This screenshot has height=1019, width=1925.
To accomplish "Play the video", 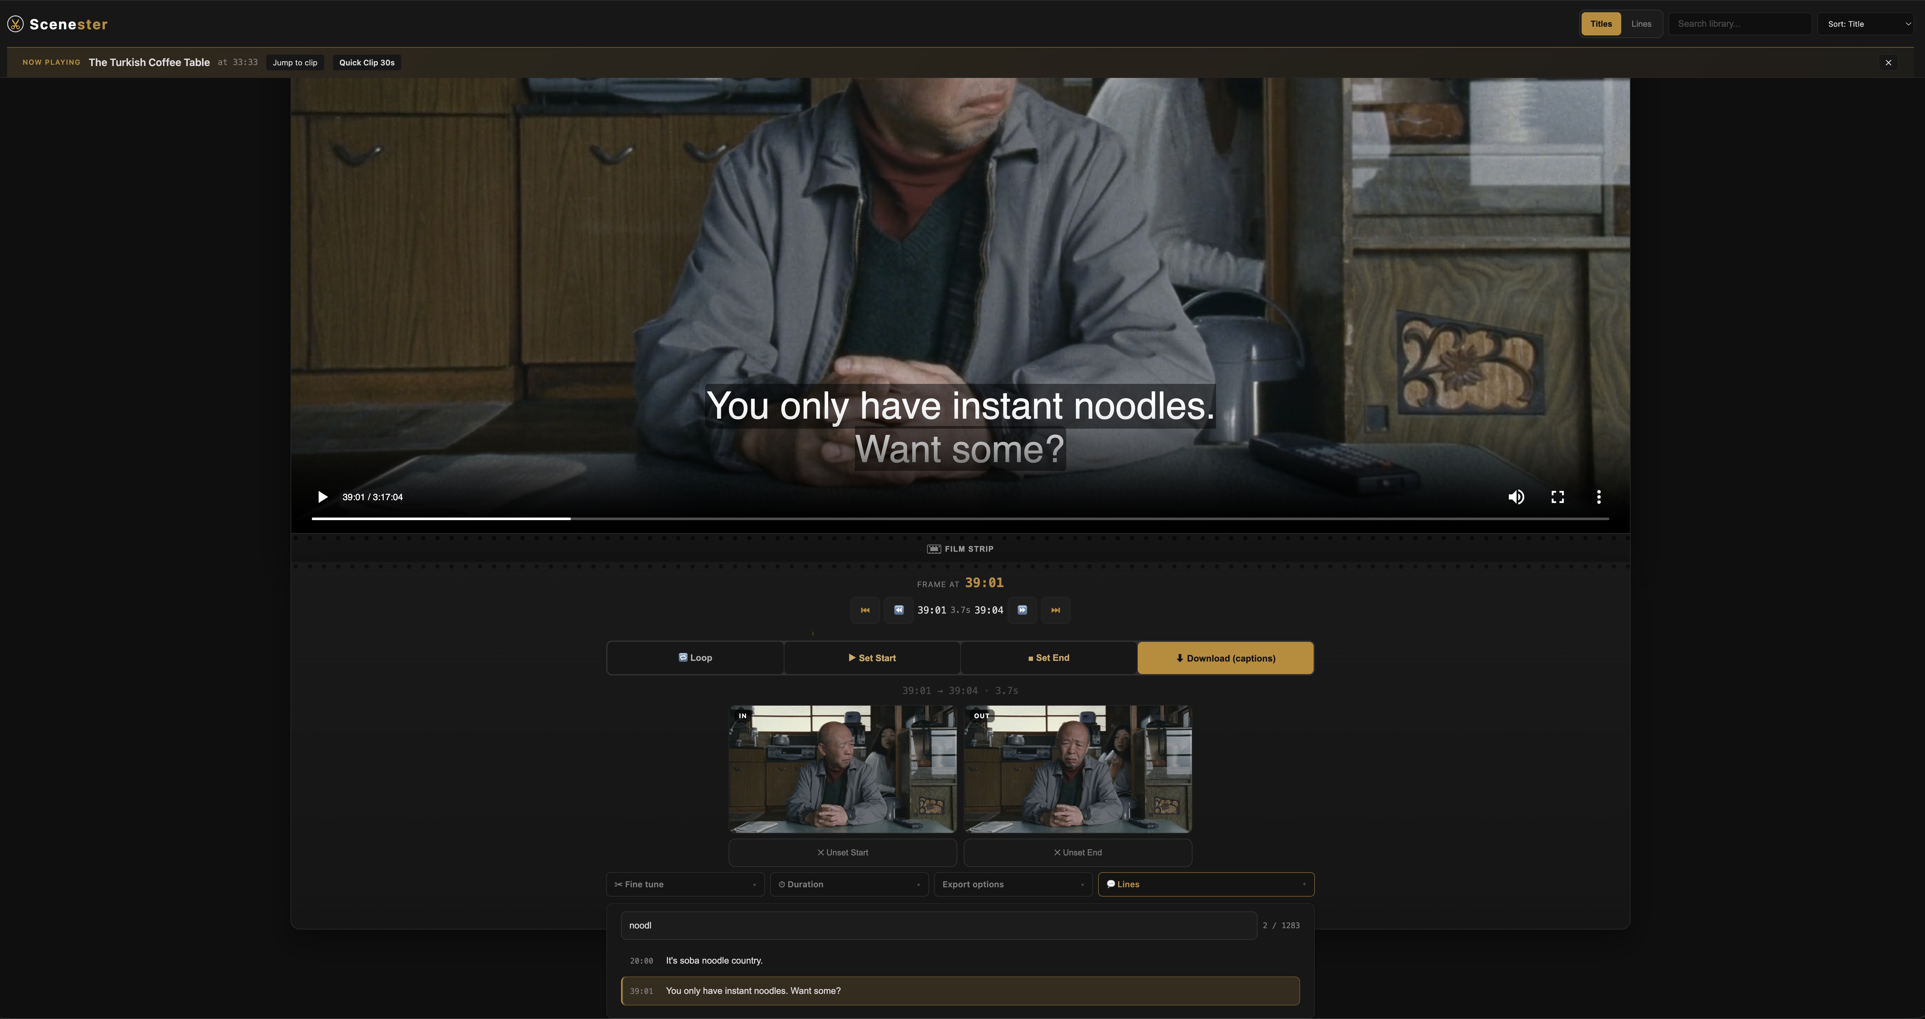I will pyautogui.click(x=323, y=497).
